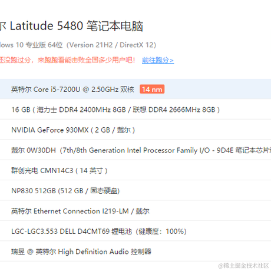
Task: Select the Ethernet Connection I219-LM row
Action: click(x=135, y=211)
